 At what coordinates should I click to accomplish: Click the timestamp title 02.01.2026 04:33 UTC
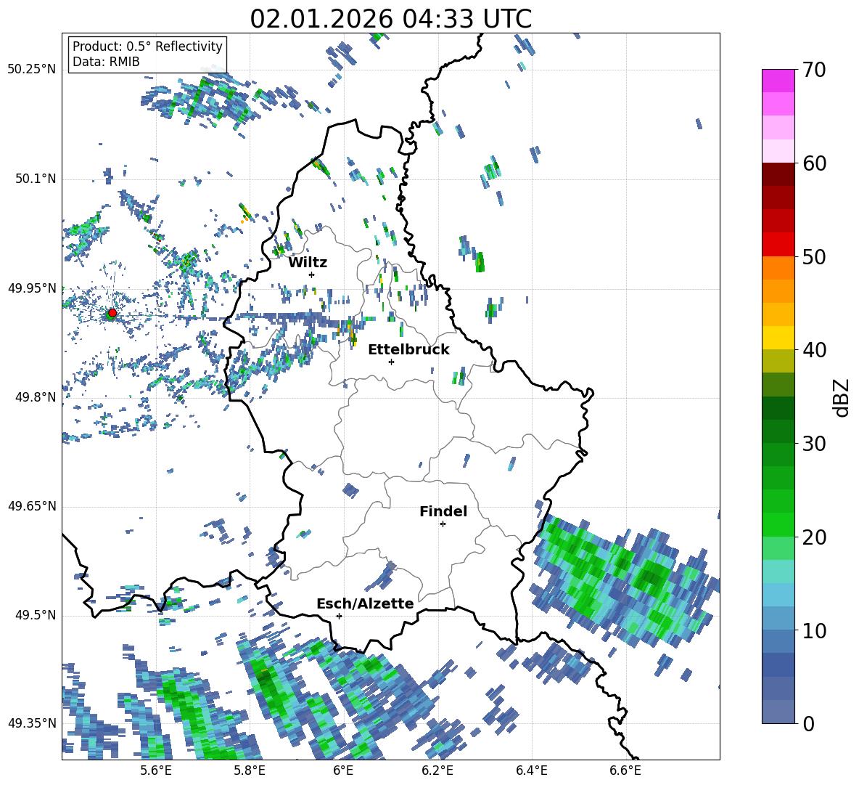[x=390, y=19]
